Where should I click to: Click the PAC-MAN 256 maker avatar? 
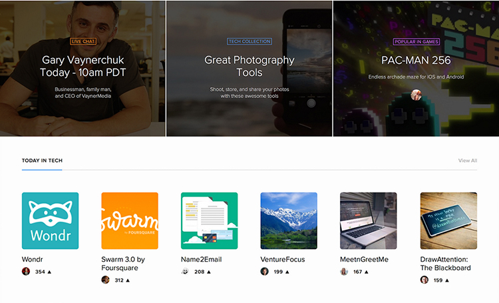(x=416, y=95)
